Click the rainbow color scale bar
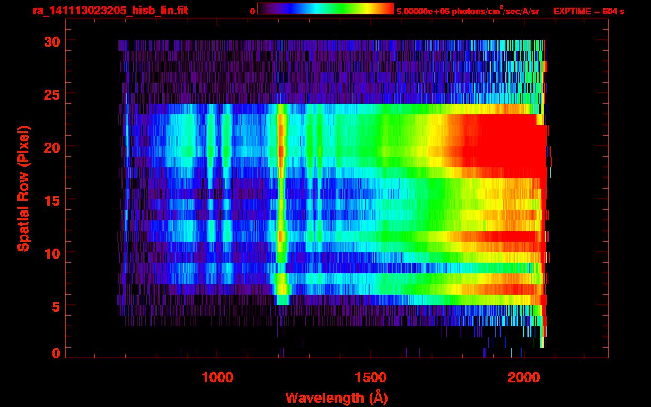The image size is (651, 407). 325,9
